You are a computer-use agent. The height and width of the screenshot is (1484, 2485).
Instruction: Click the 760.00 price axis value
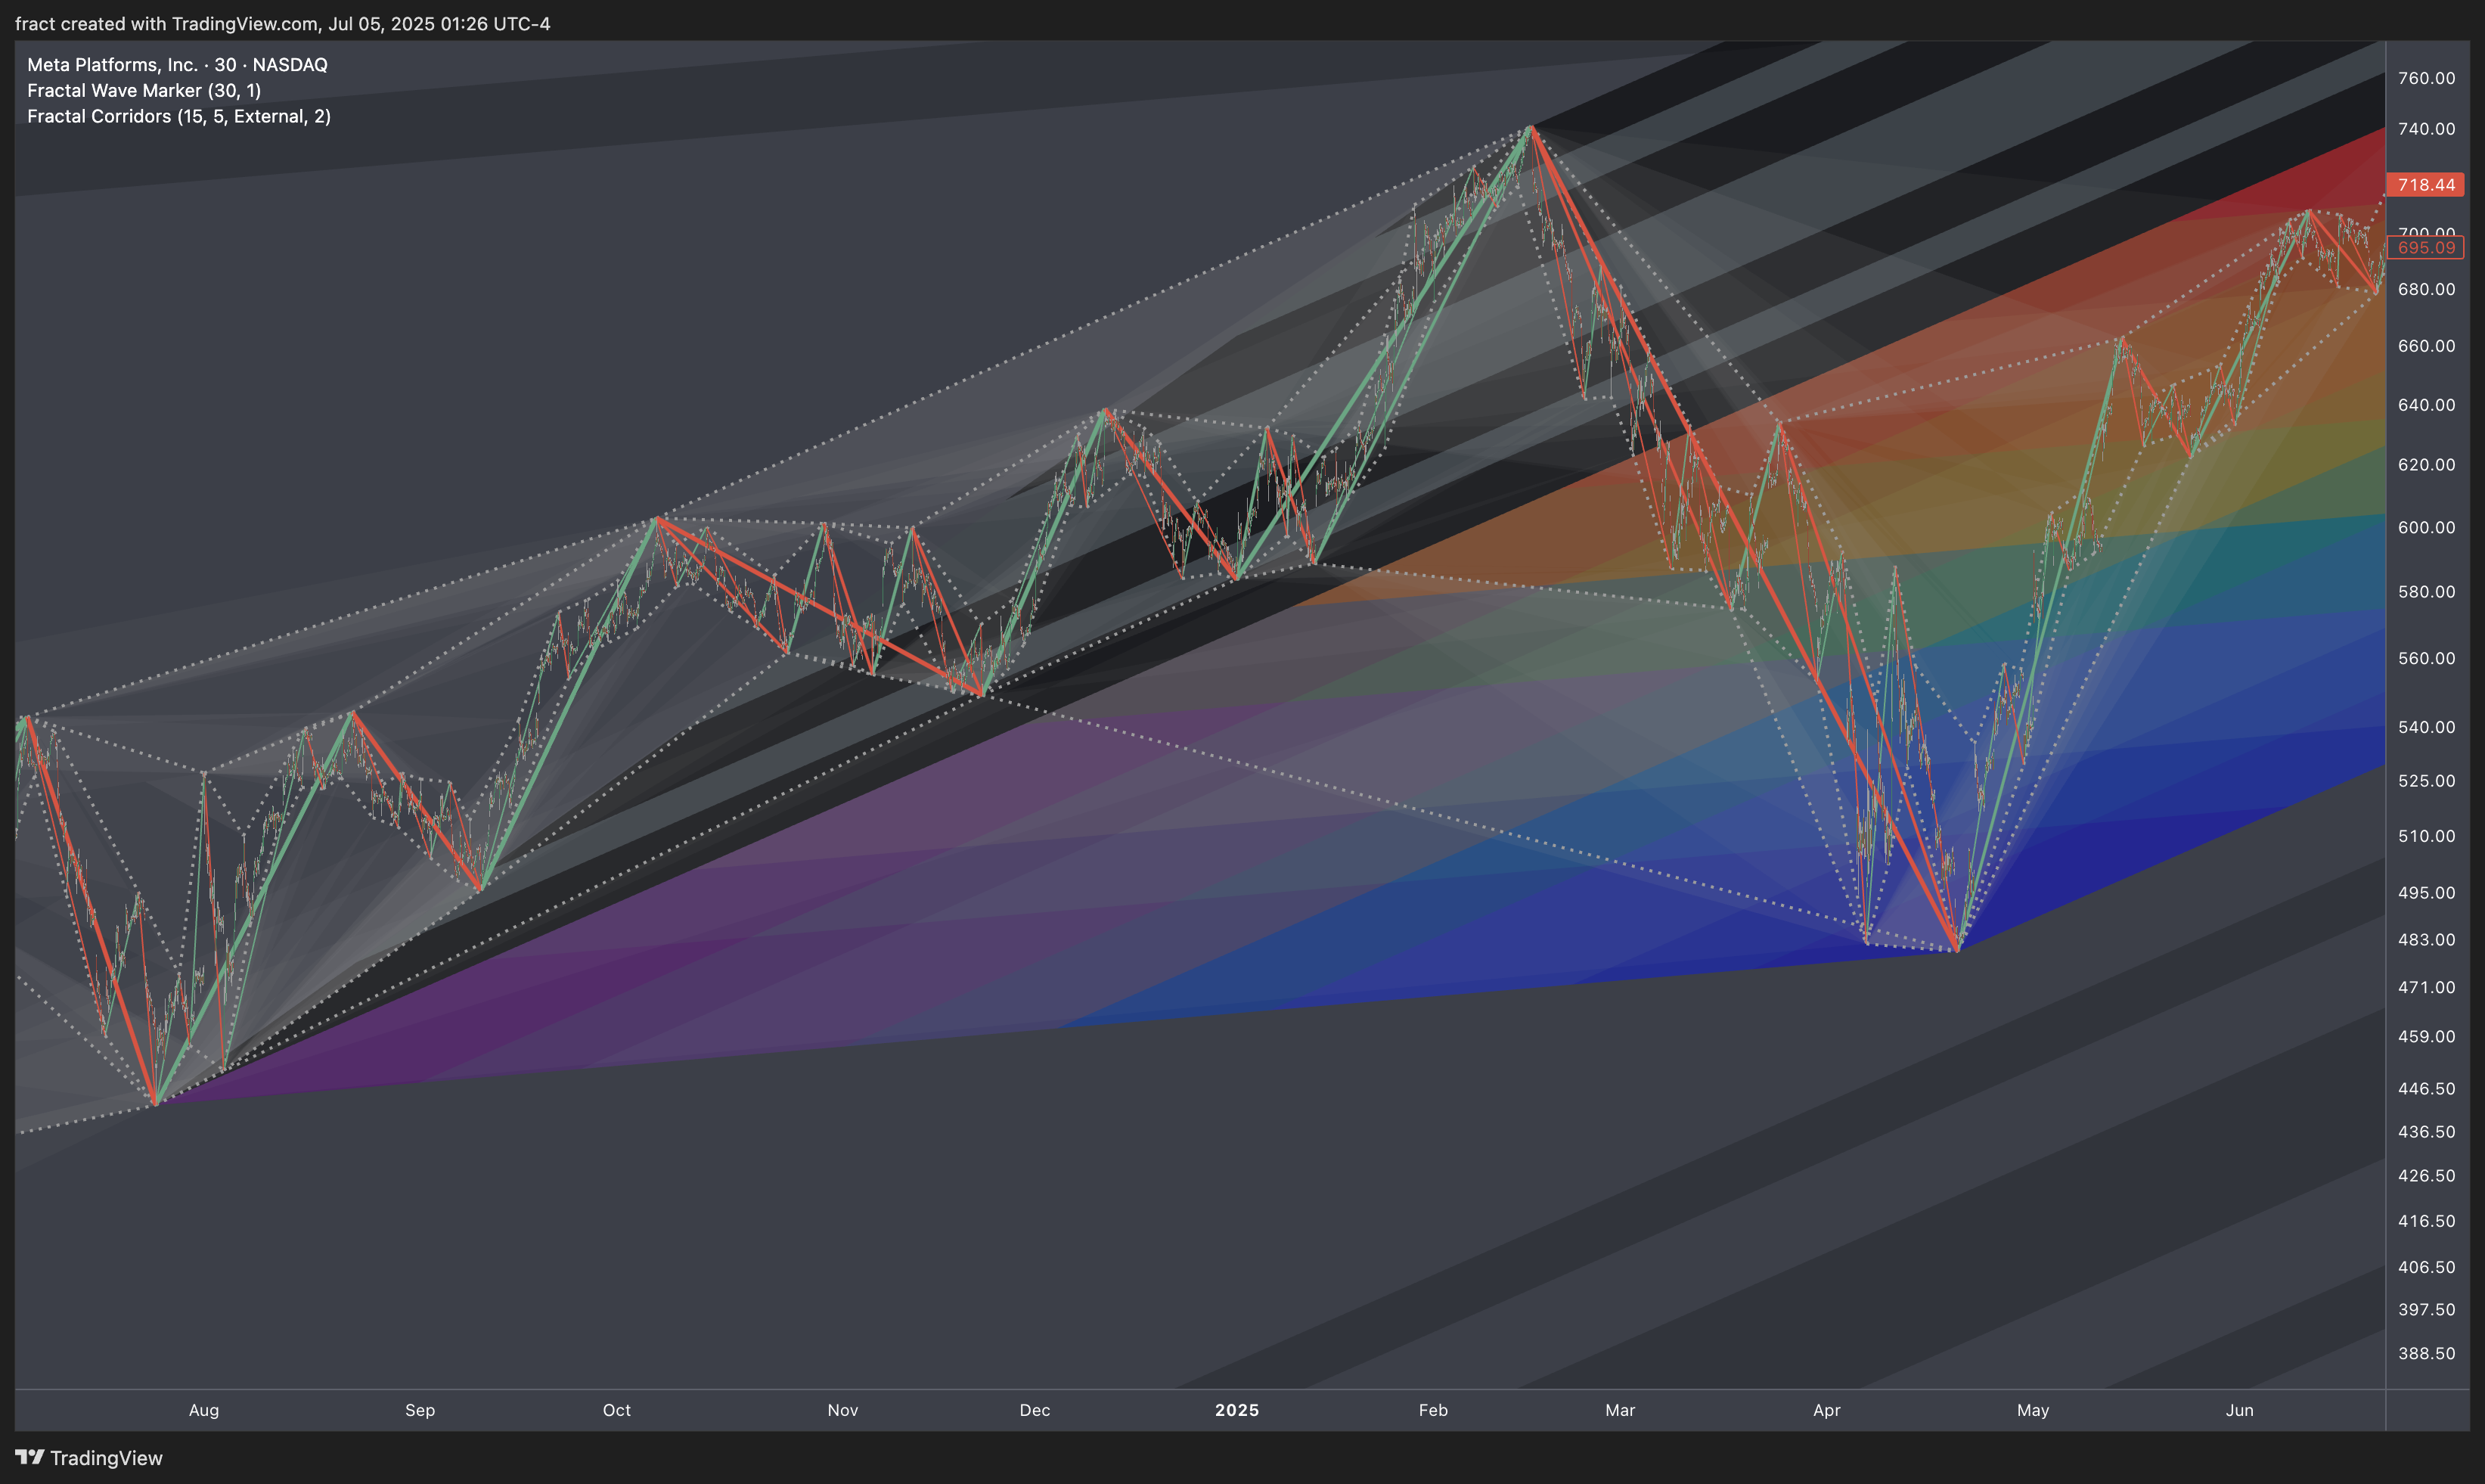(2426, 78)
